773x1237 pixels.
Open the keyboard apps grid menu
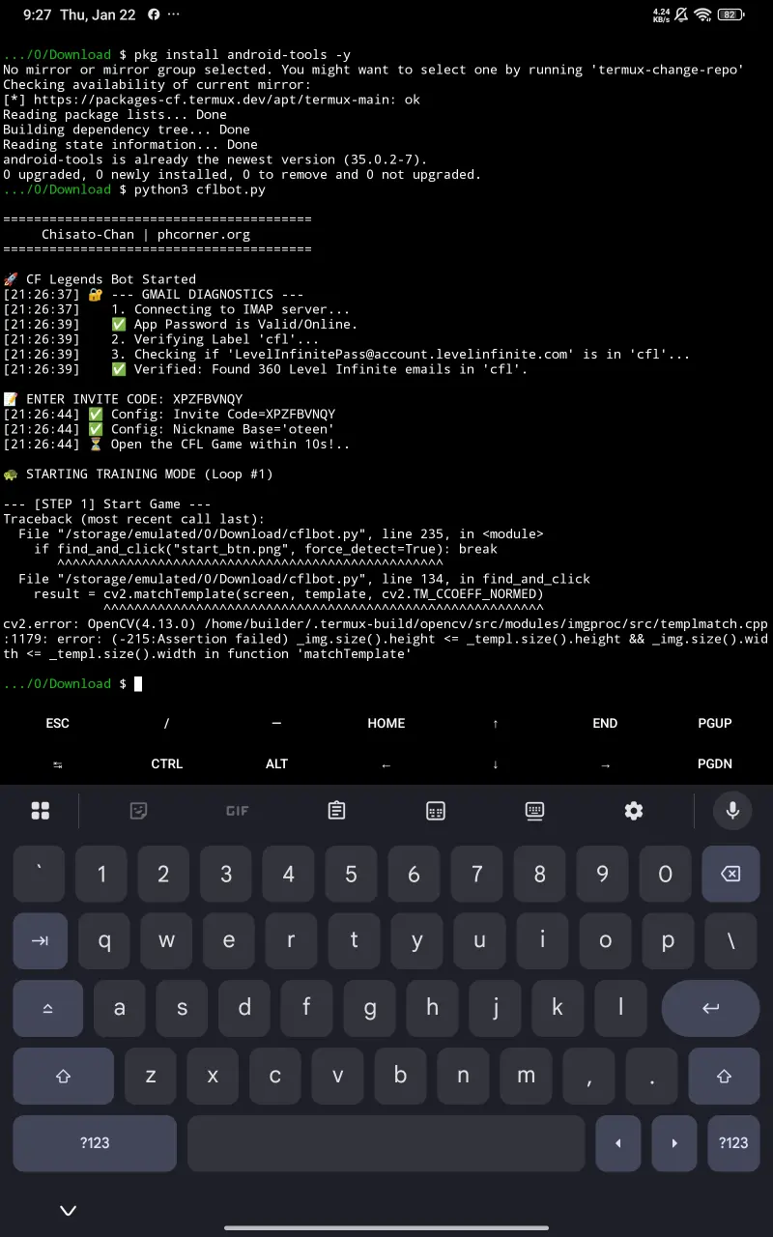point(41,811)
